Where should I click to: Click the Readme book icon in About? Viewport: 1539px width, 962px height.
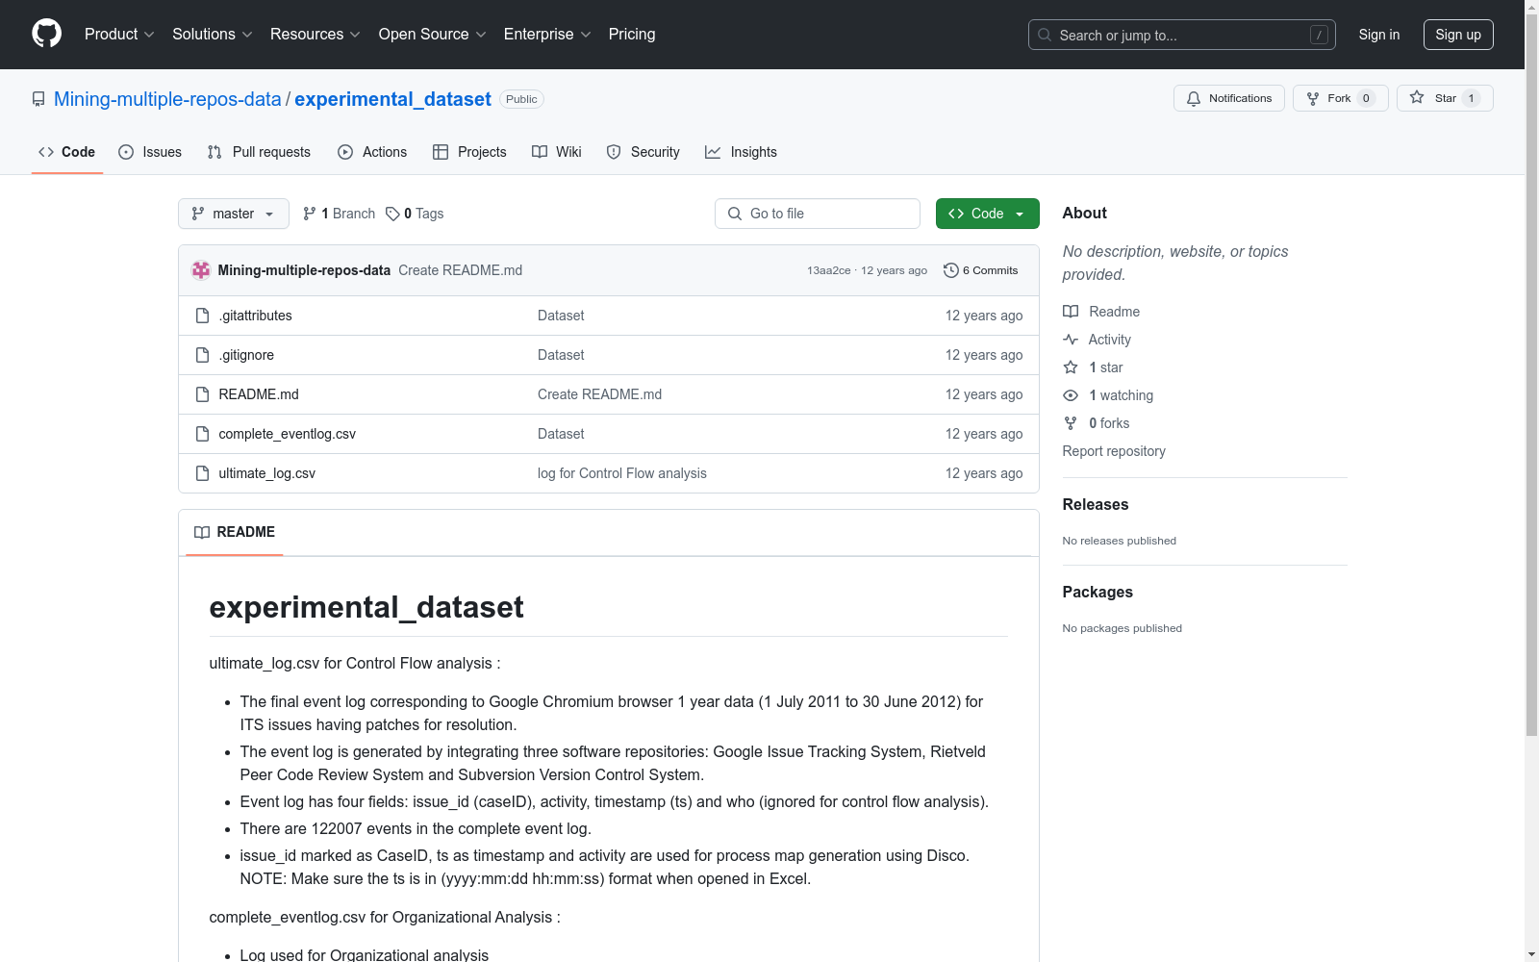(1071, 312)
